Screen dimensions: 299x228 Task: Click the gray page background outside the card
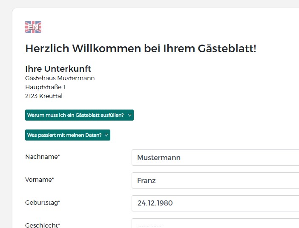pos(6,114)
